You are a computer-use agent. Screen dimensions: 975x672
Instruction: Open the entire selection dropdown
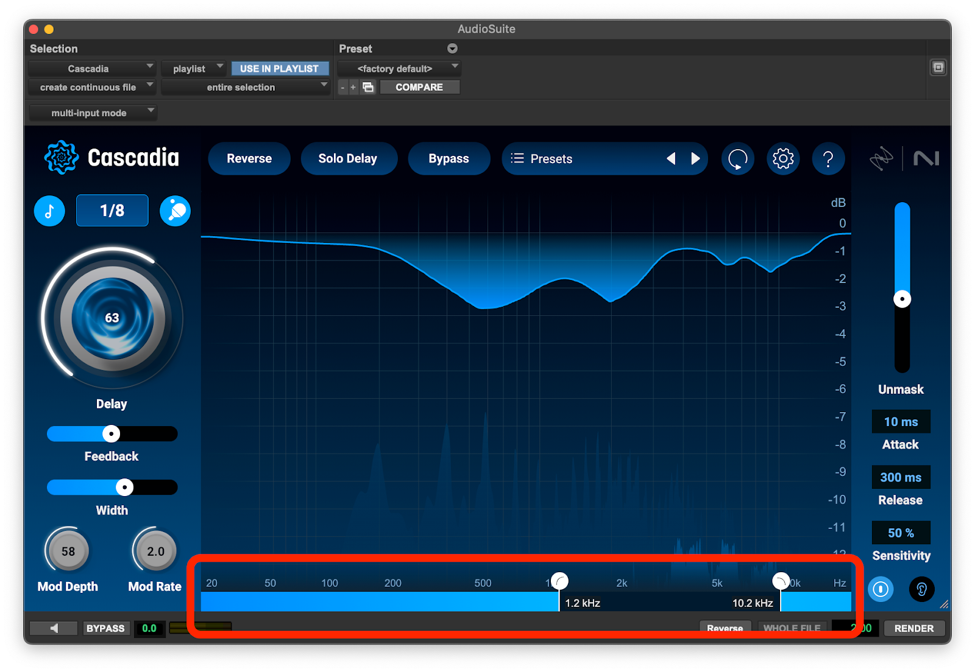[246, 88]
